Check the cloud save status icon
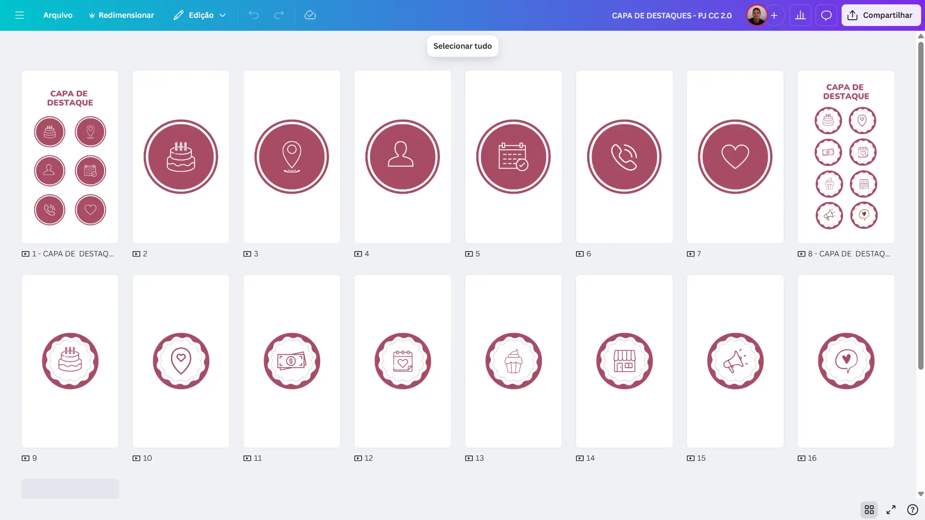 310,15
